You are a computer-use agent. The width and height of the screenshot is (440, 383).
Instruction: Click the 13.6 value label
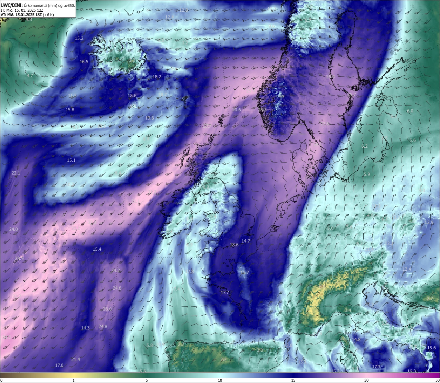(x=150, y=118)
